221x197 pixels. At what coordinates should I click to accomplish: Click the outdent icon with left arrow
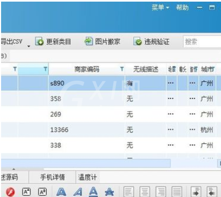[x=212, y=192]
